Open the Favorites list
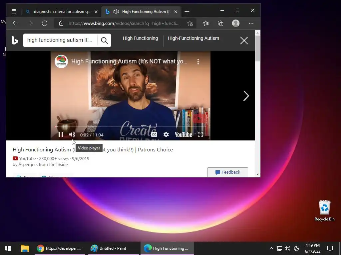 pos(206,23)
